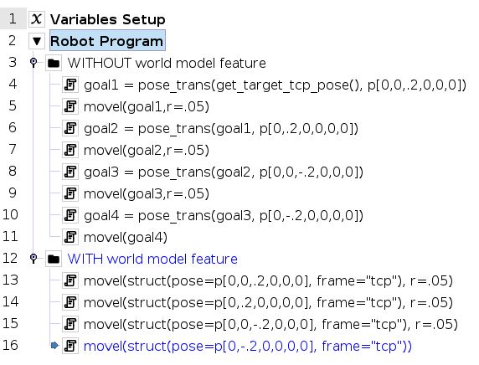Click script icon beside goal3 assignment line

(x=70, y=172)
